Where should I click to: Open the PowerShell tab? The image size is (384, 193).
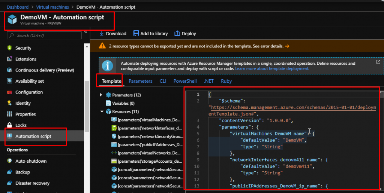[185, 81]
